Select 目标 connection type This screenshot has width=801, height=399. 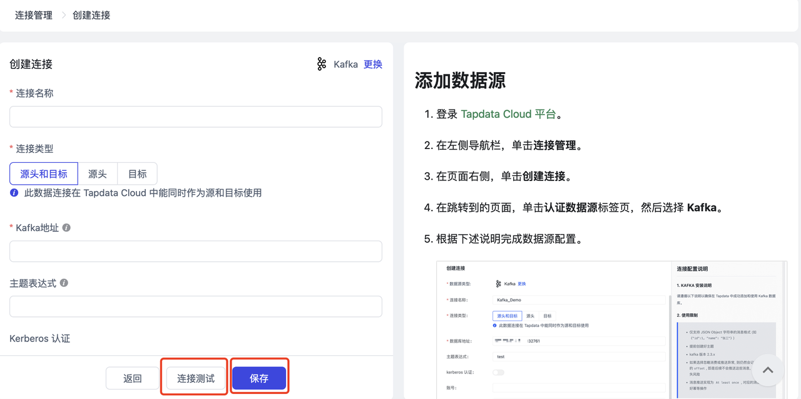137,174
